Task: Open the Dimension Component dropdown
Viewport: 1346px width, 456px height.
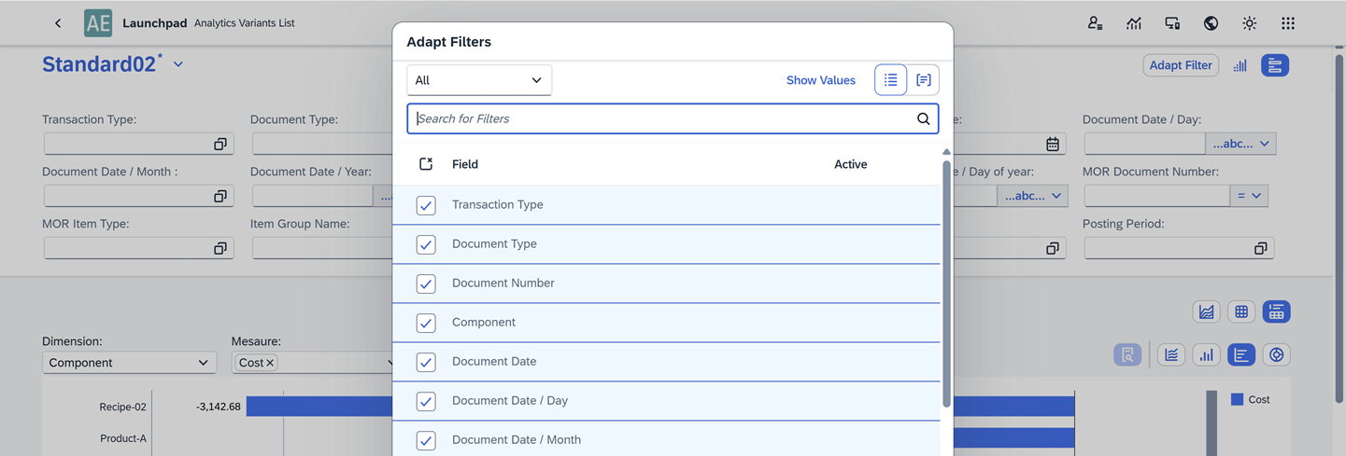Action: click(x=129, y=363)
